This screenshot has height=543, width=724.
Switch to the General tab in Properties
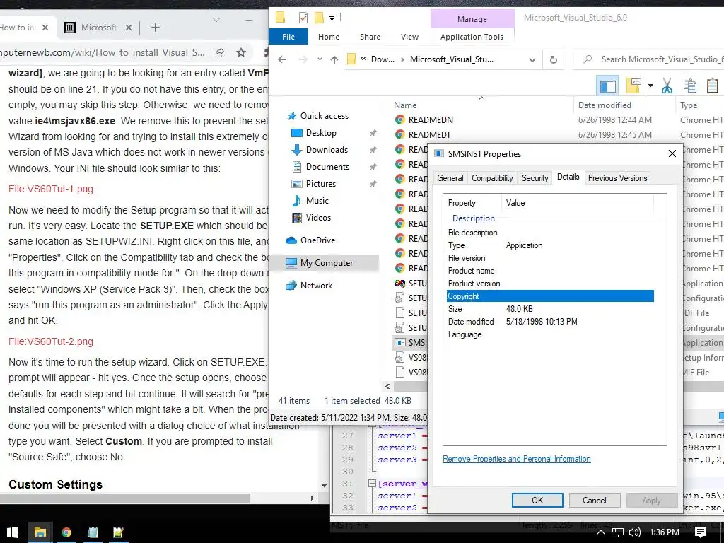click(x=450, y=177)
